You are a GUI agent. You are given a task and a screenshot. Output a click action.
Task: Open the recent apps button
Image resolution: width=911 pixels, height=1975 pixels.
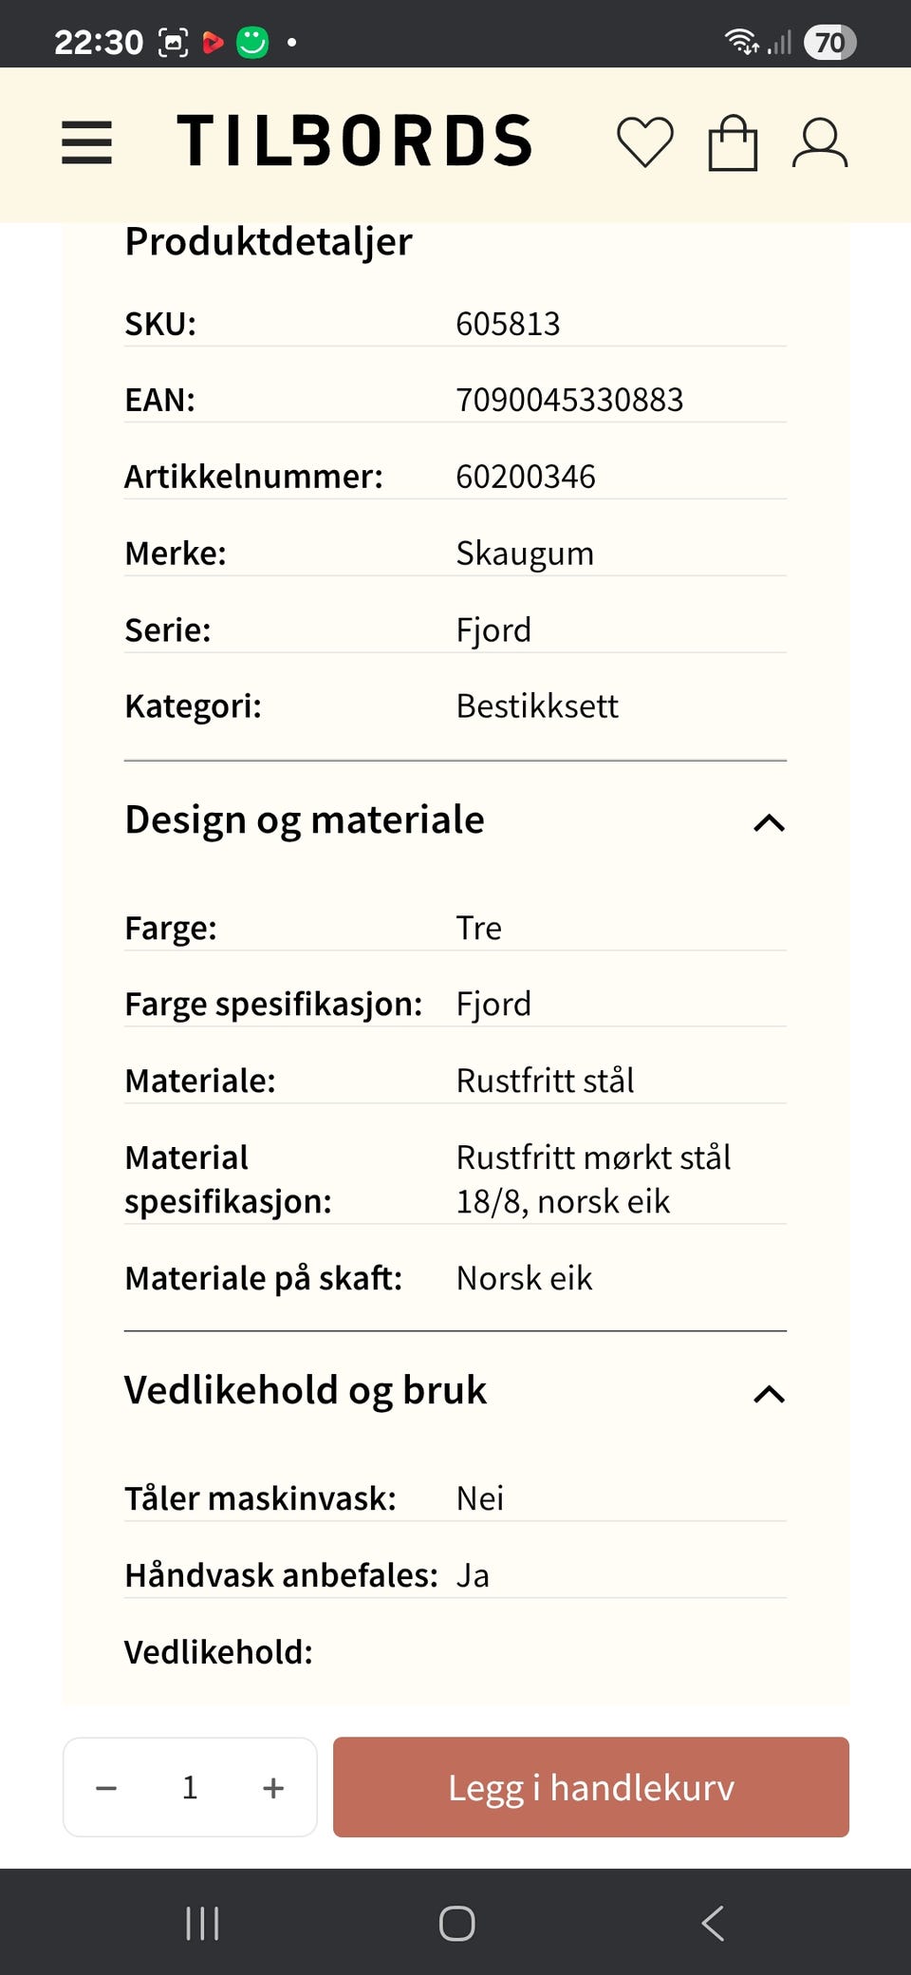coord(202,1924)
